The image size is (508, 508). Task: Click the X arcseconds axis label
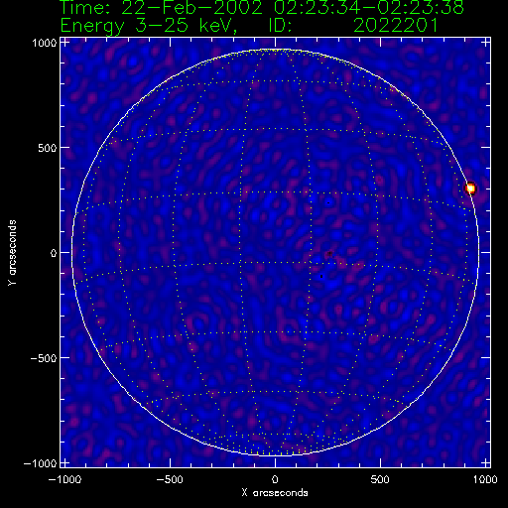click(275, 493)
